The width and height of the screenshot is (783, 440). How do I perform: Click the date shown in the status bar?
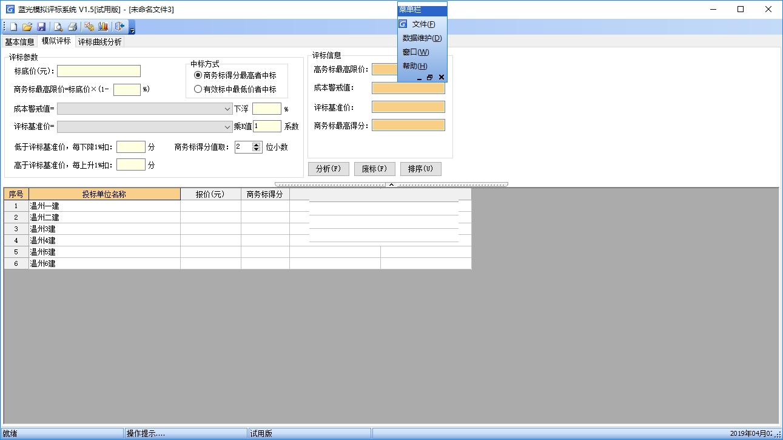[x=751, y=433]
